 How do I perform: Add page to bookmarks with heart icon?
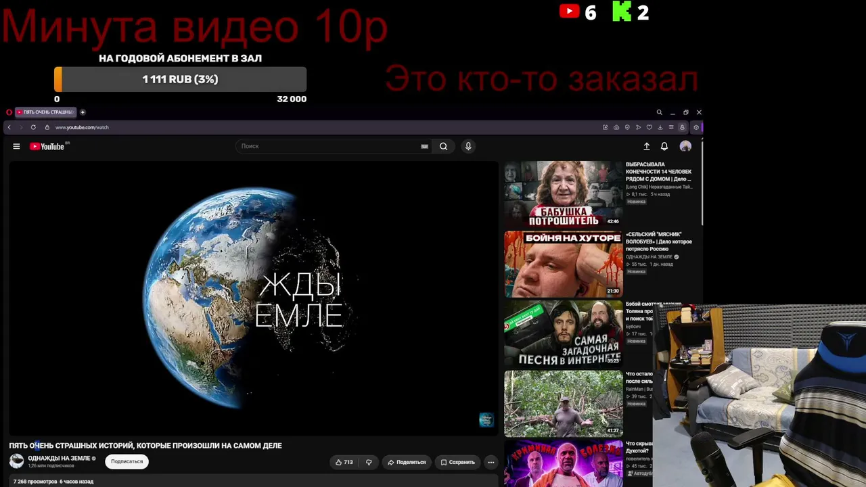(x=649, y=127)
